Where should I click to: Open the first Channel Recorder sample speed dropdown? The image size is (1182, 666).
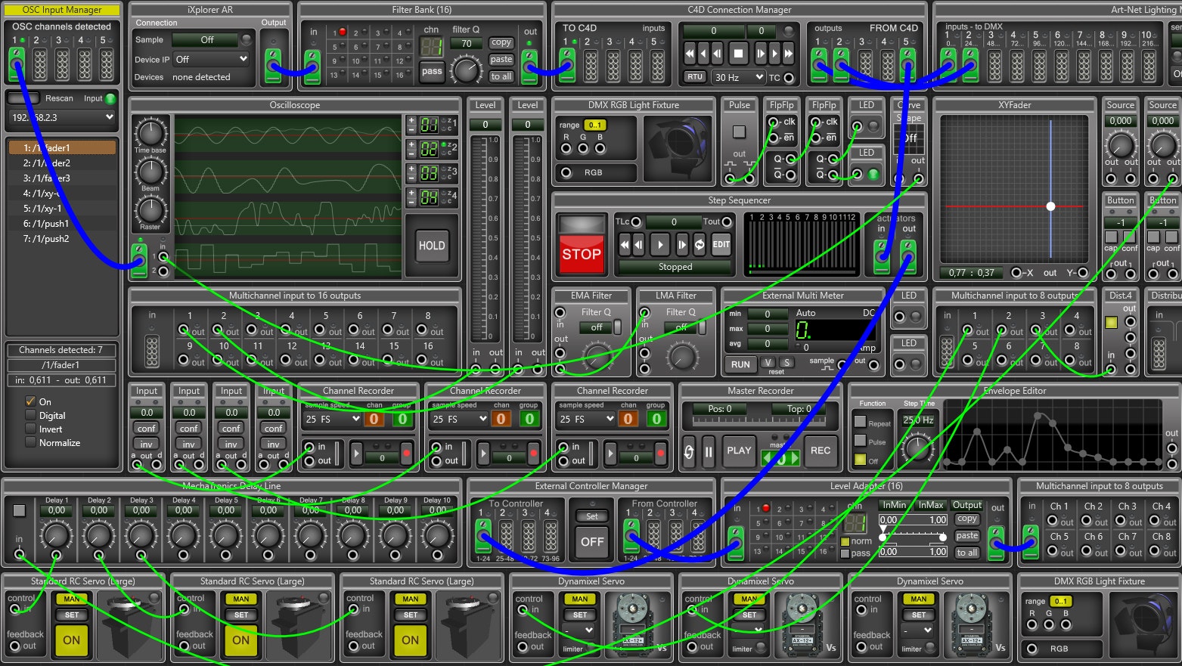click(x=332, y=419)
